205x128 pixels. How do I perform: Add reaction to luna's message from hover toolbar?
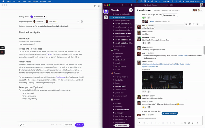186,24
